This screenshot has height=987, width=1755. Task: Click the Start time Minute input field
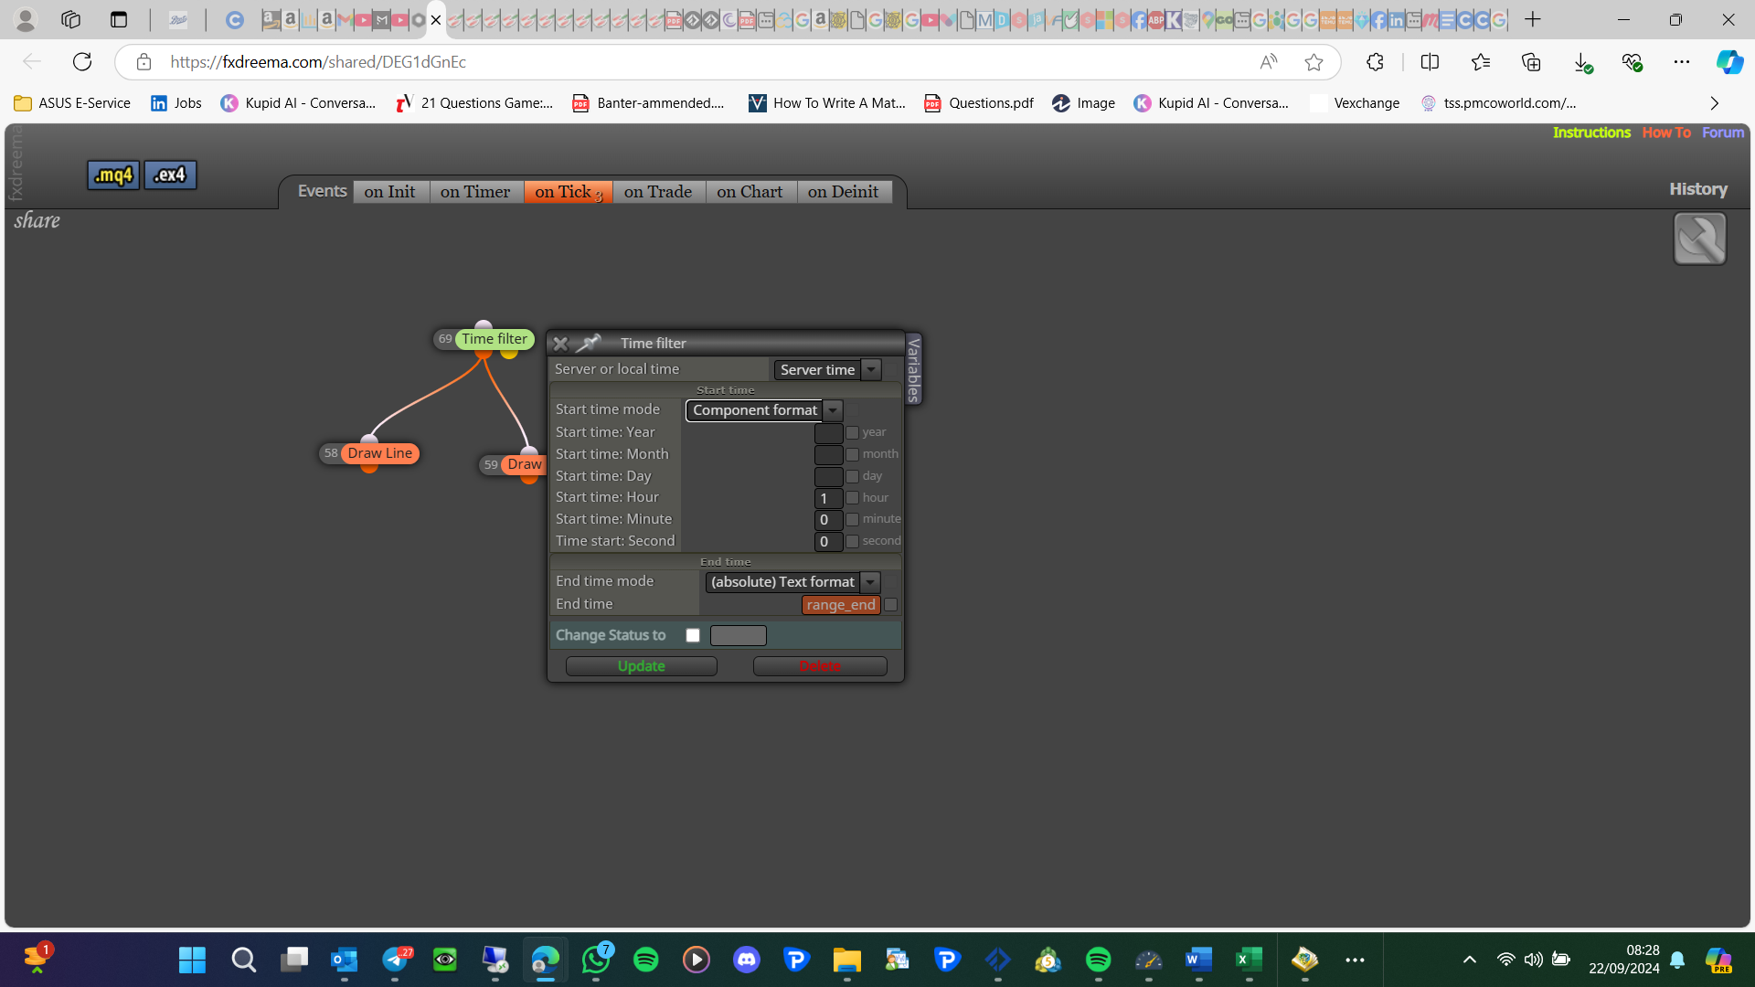coord(828,520)
